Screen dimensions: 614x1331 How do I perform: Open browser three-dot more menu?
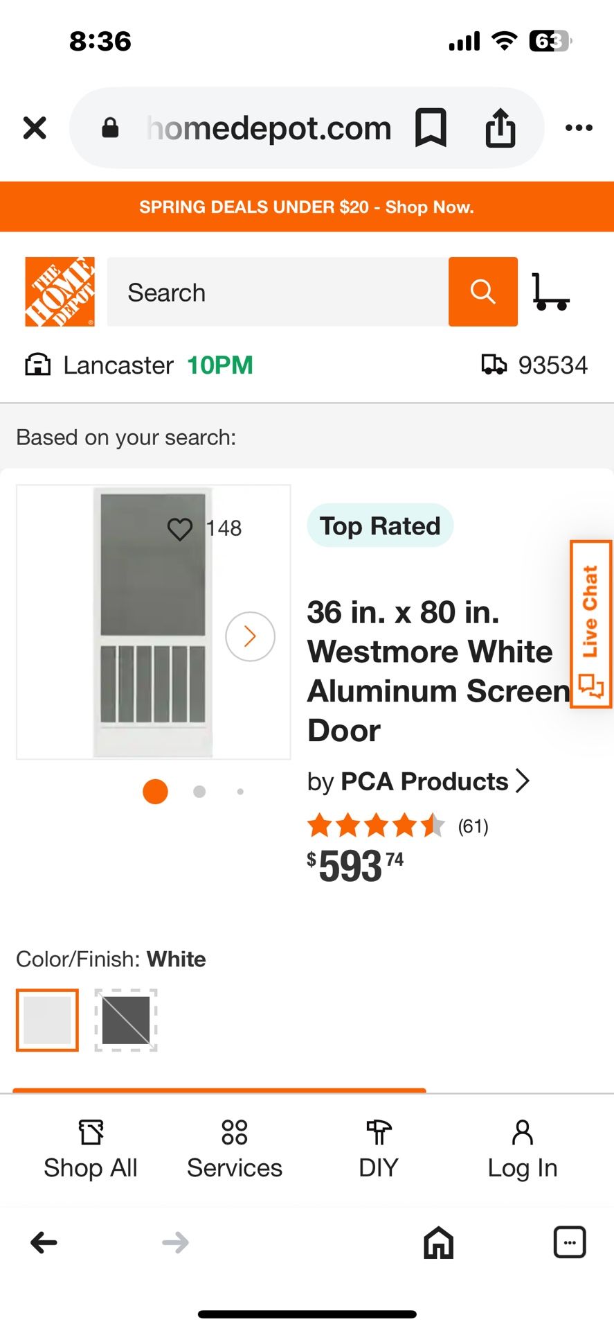click(x=579, y=128)
